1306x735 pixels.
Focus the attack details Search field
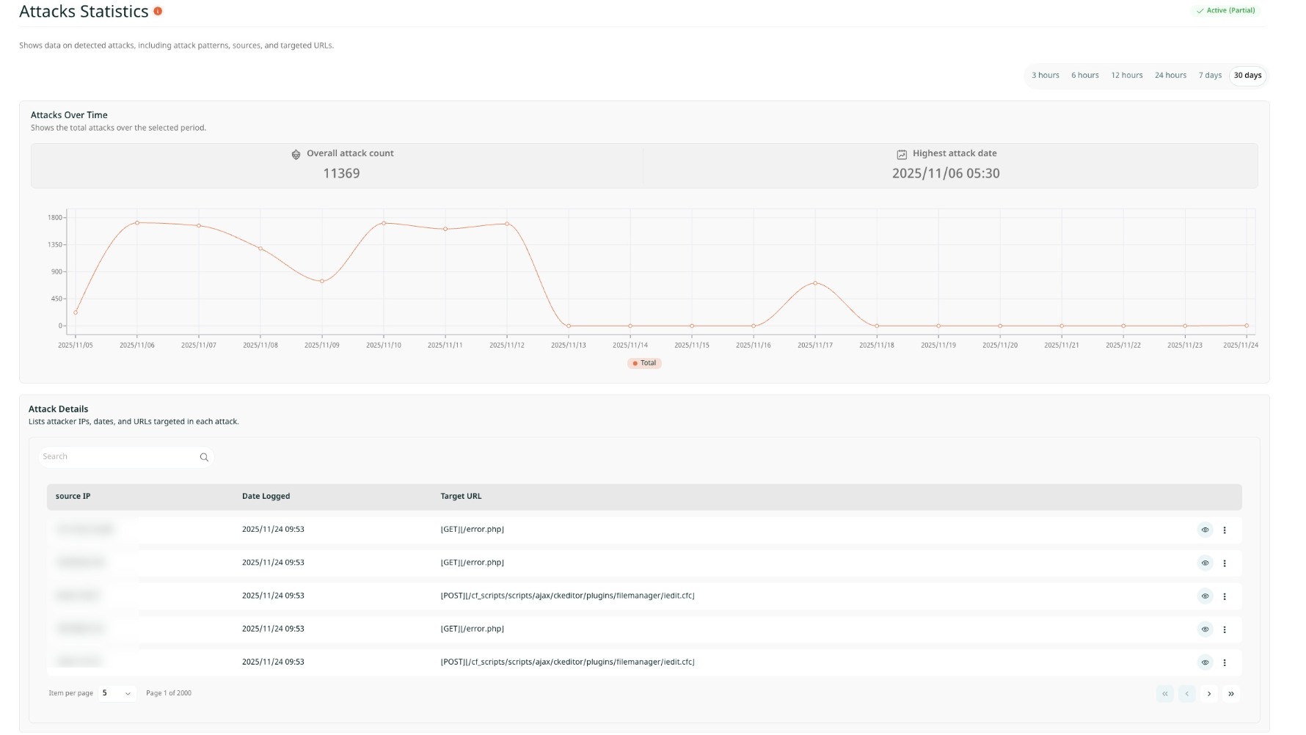(x=117, y=457)
